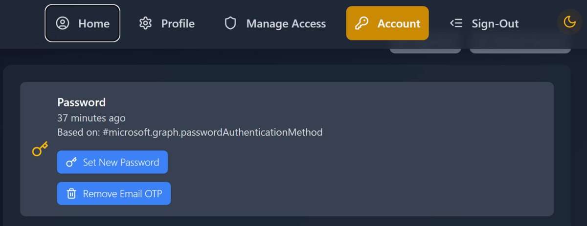Toggle dark mode with the moon icon
The width and height of the screenshot is (587, 226).
pyautogui.click(x=569, y=22)
